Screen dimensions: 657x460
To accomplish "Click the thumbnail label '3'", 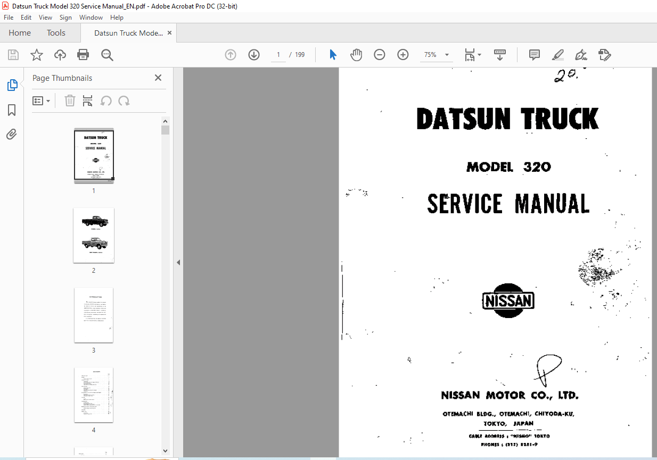I will 94,350.
